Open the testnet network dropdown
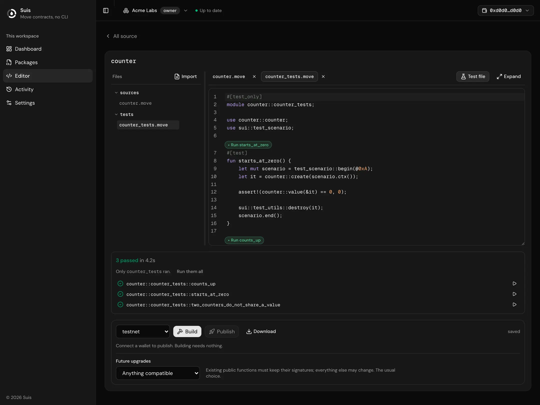 [x=143, y=331]
